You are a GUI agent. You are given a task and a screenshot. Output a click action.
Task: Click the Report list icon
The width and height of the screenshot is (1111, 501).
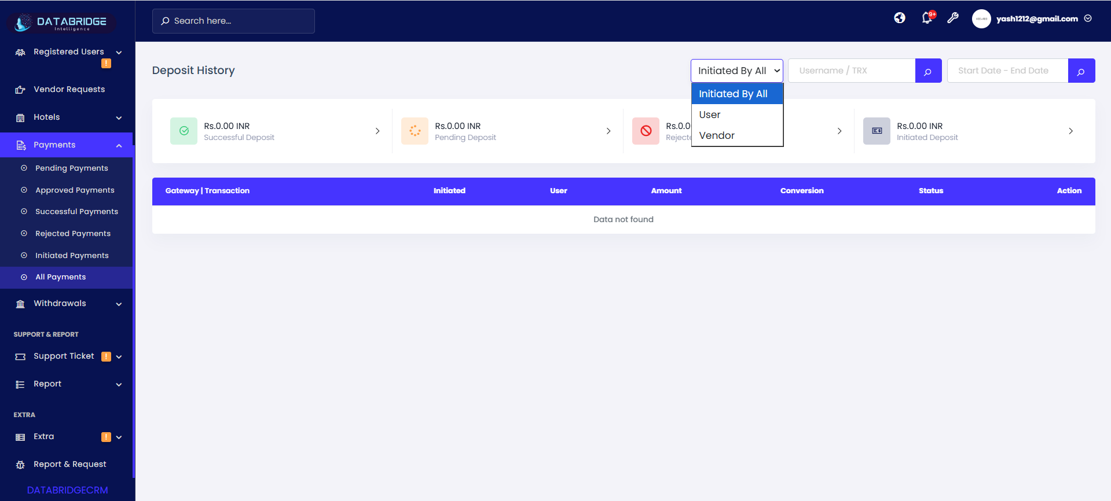pos(20,385)
